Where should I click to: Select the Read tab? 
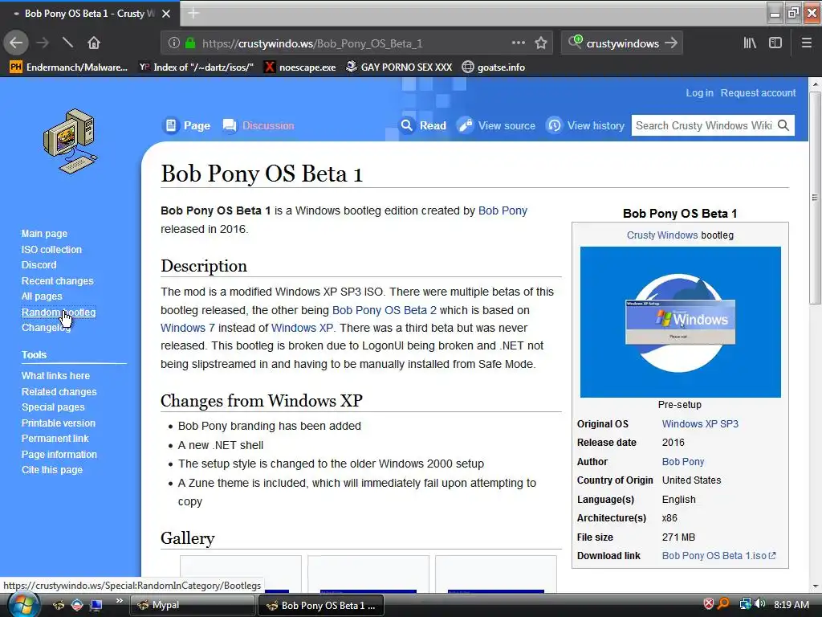pyautogui.click(x=424, y=125)
